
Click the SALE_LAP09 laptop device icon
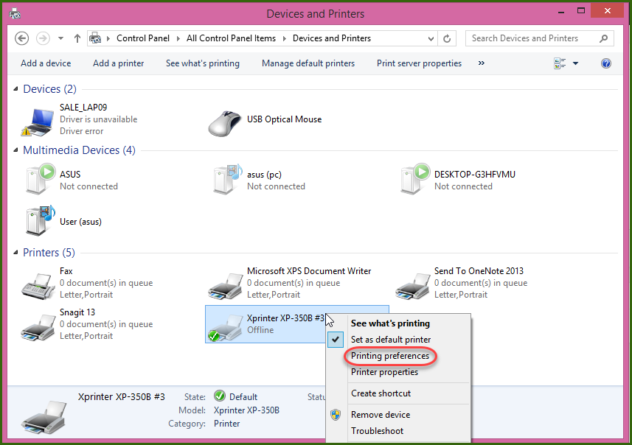click(38, 122)
